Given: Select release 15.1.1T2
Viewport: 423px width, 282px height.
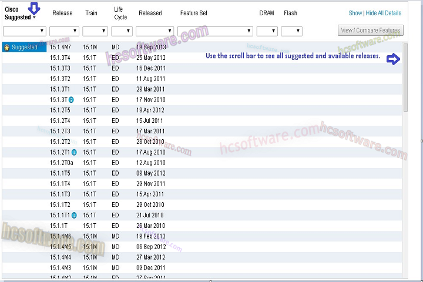Looking at the screenshot, I should [60, 205].
